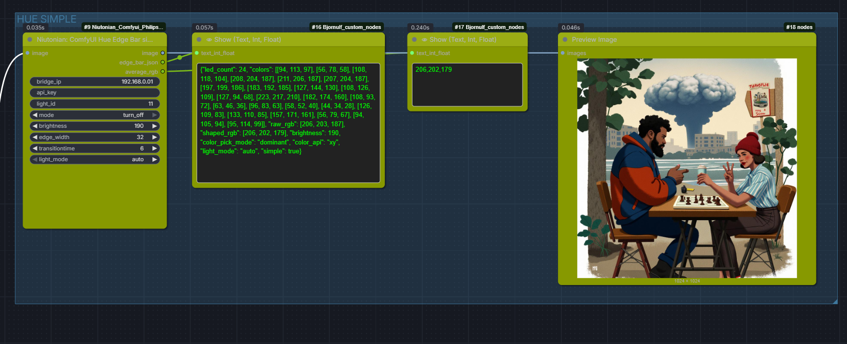Collapse the Niutonian Hue Edge Bar node dot

tap(30, 40)
